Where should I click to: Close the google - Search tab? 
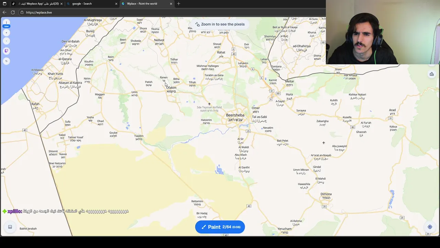pyautogui.click(x=116, y=4)
